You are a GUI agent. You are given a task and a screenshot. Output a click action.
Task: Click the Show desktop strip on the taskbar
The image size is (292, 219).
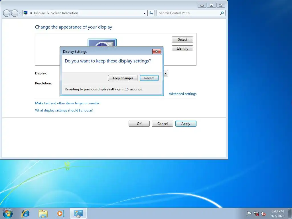point(290,213)
